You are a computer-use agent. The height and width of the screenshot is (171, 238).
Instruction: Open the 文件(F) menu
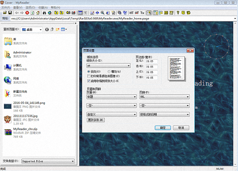click(6, 7)
